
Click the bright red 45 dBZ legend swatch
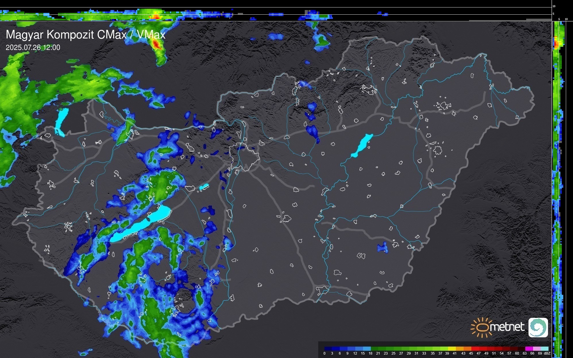pos(475,349)
